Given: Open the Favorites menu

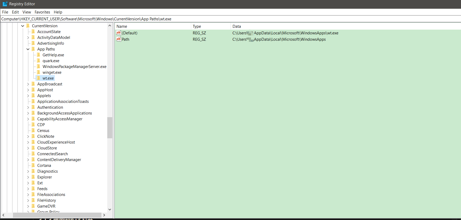Looking at the screenshot, I should pos(42,12).
